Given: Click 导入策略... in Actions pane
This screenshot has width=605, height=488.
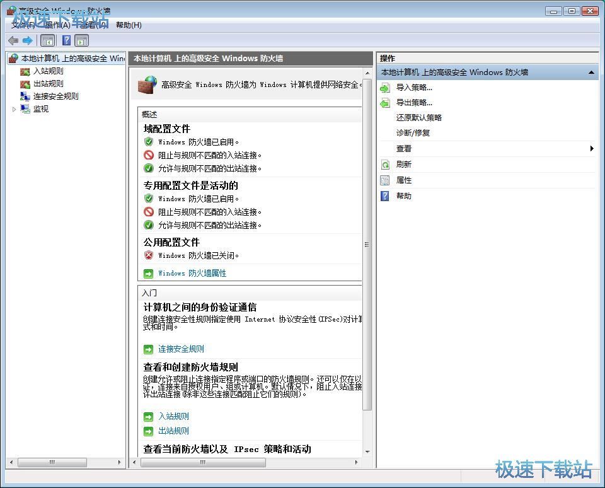Looking at the screenshot, I should [x=414, y=88].
